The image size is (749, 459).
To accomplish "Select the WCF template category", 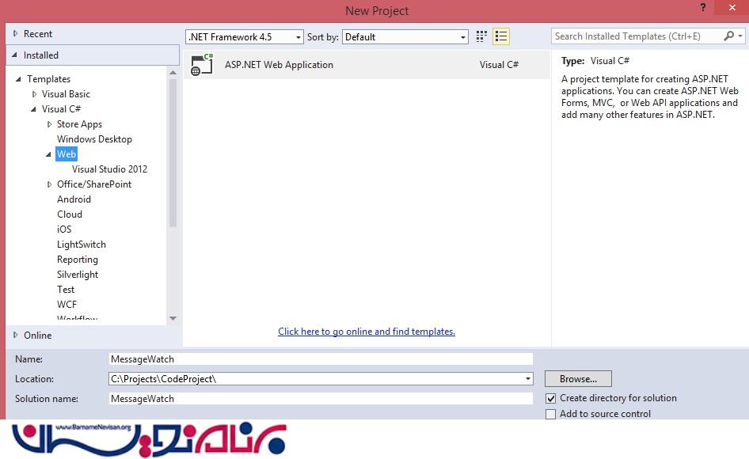I will pyautogui.click(x=67, y=304).
